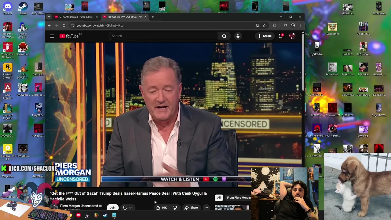Open the YouTube account avatar menu

tap(292, 36)
